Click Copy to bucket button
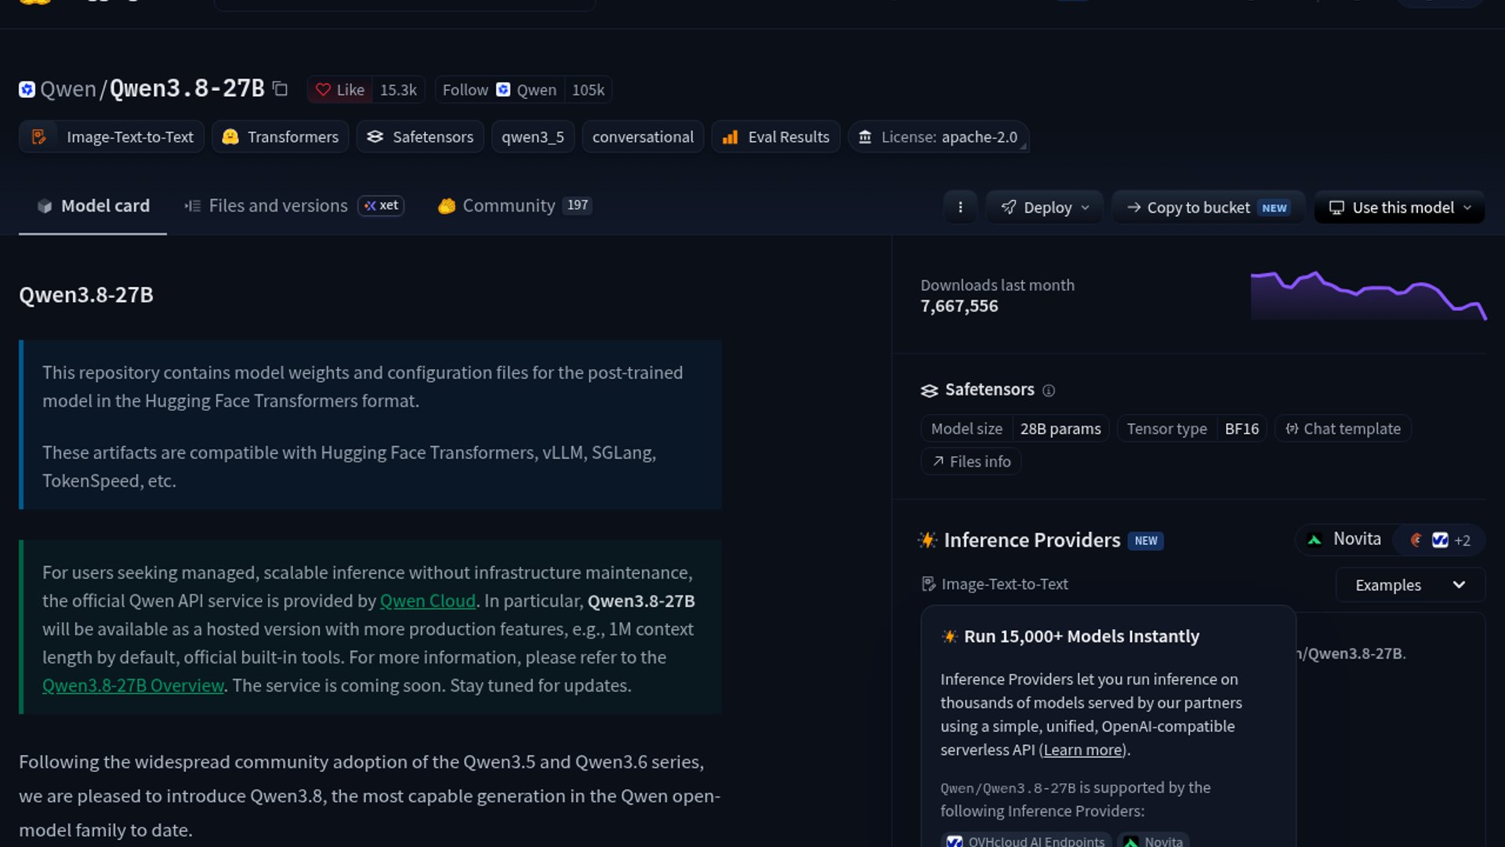The width and height of the screenshot is (1505, 847). 1208,208
